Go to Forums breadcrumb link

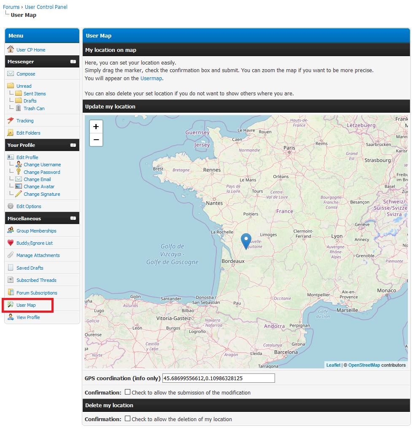(x=11, y=7)
